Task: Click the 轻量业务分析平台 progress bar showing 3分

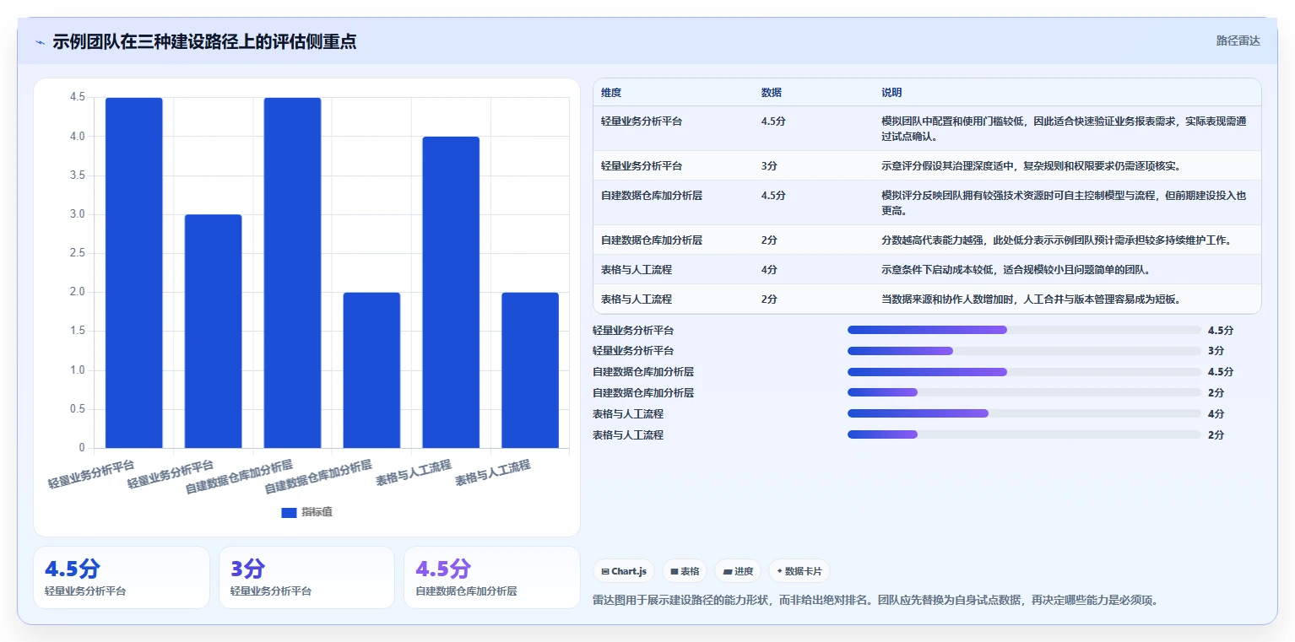Action: click(x=1024, y=351)
